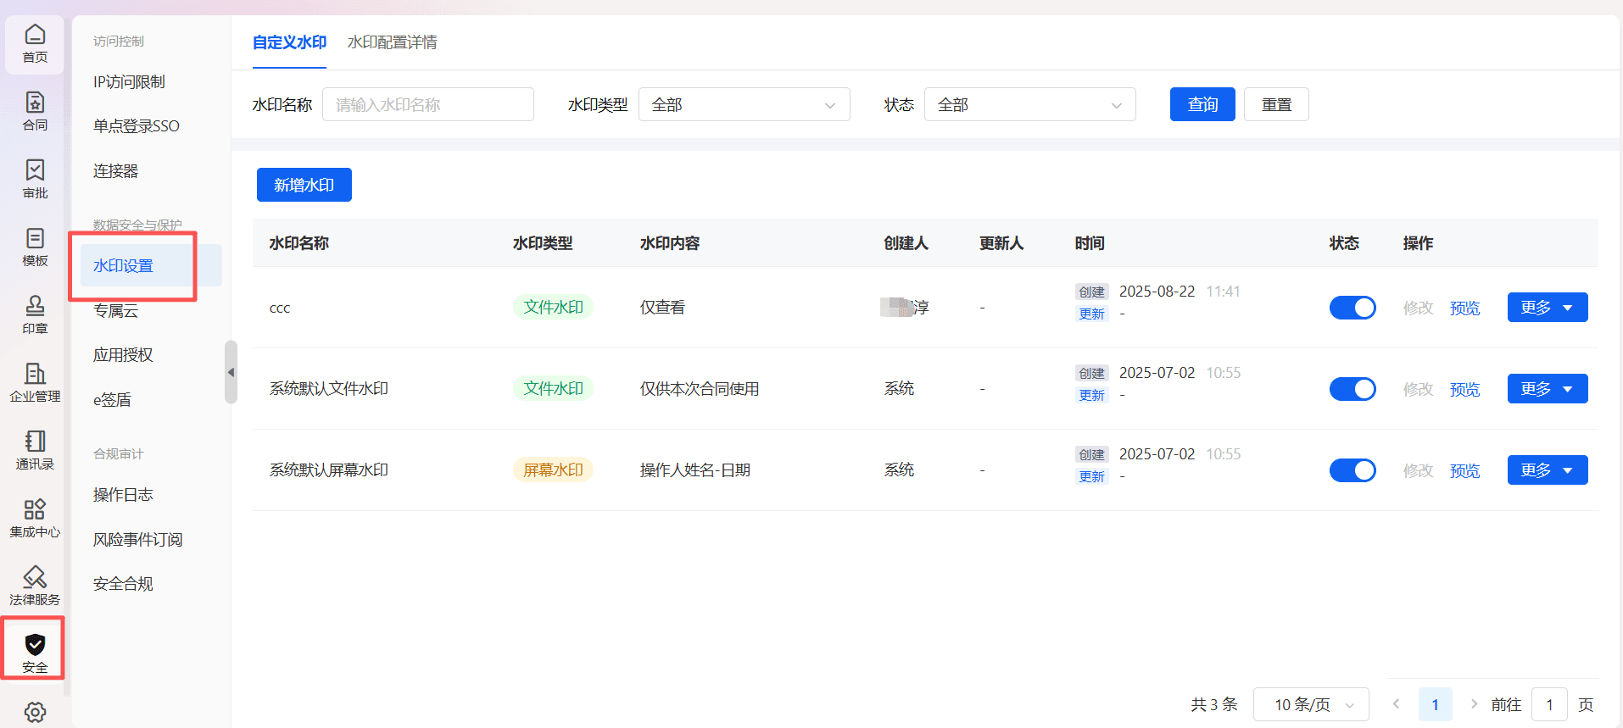Click the 操作人姓名-日期 content cell
Screen dimensions: 1623x728
coord(695,470)
